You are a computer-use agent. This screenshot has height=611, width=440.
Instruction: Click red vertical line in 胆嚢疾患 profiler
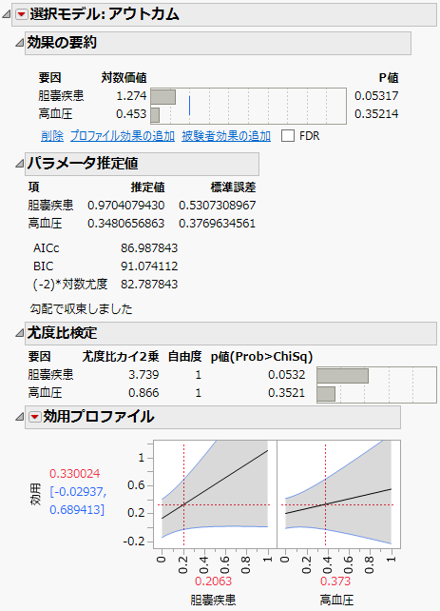coord(183,494)
